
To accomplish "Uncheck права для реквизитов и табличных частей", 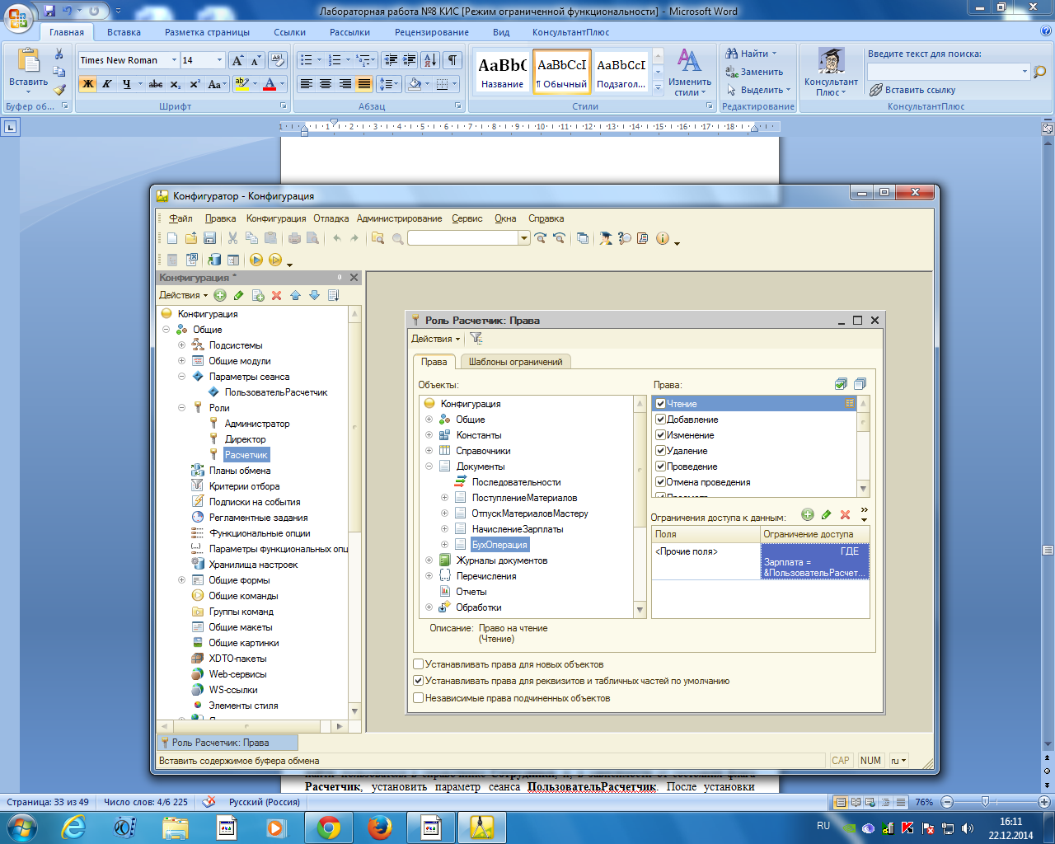I will (x=418, y=682).
